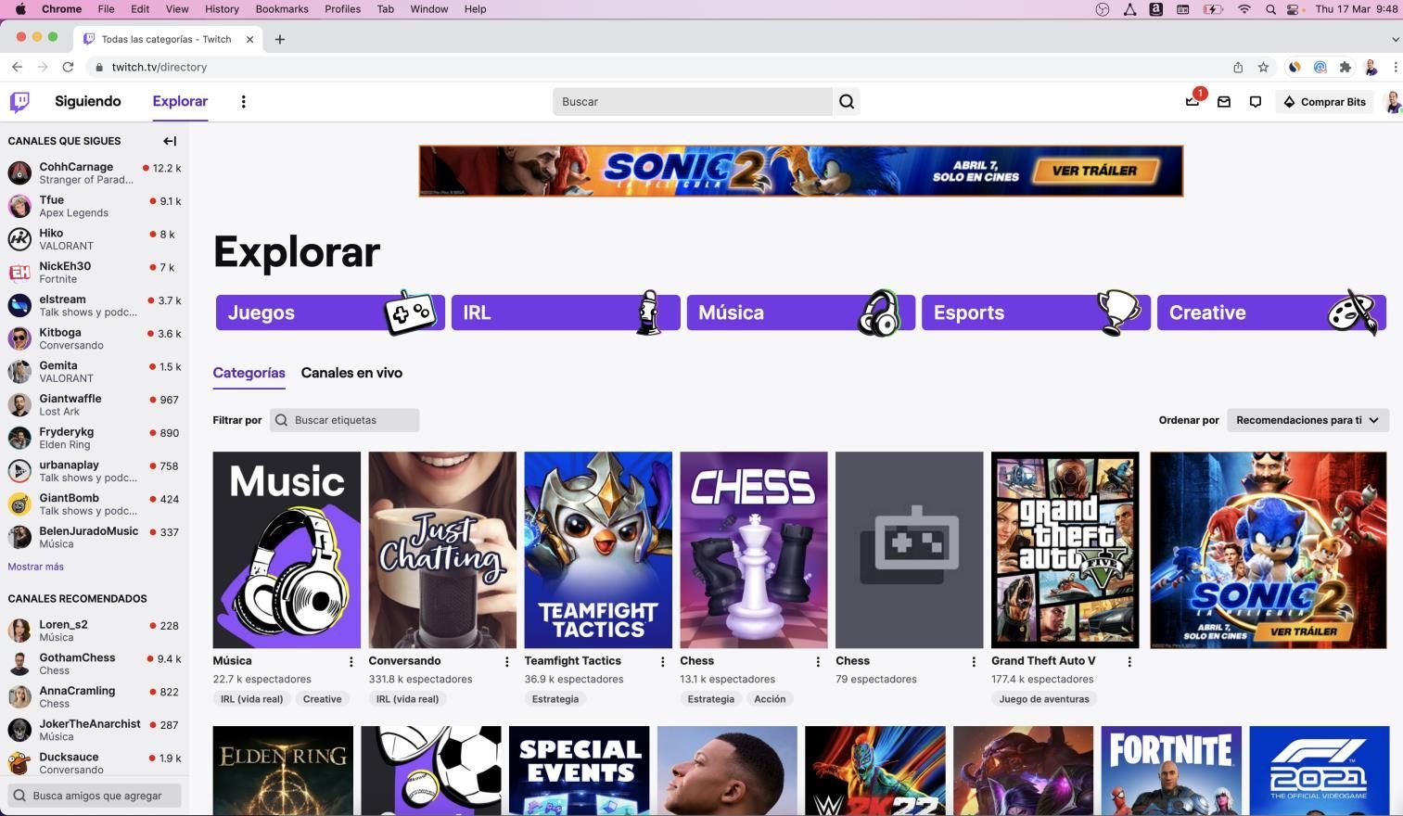Open the Fortnite category cover

(x=1171, y=771)
